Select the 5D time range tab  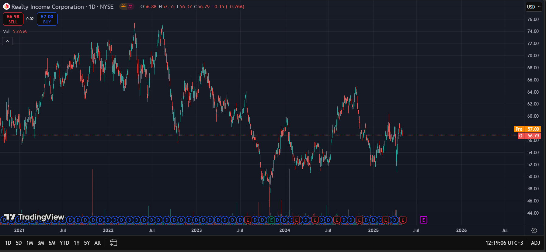pyautogui.click(x=19, y=243)
